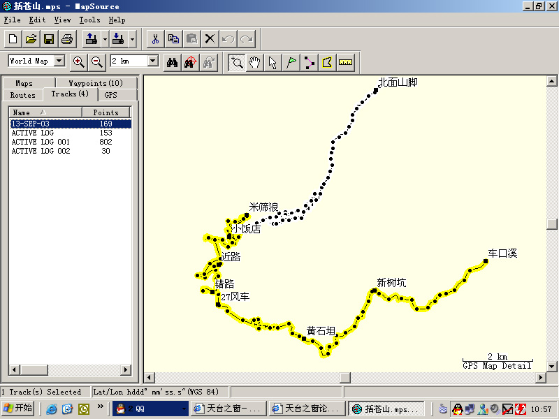Open the 2 km scale dropdown

[x=153, y=61]
